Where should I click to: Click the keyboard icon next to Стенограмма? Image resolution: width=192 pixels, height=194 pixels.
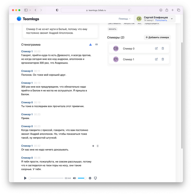coord(97,44)
